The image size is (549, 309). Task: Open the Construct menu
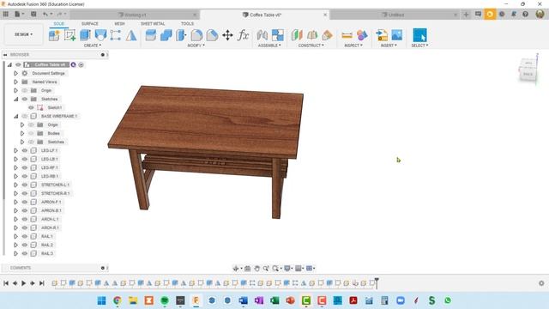pos(311,45)
